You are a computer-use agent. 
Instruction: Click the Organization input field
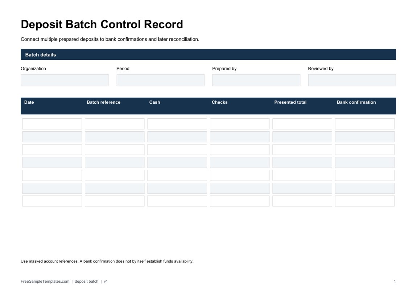[65, 80]
